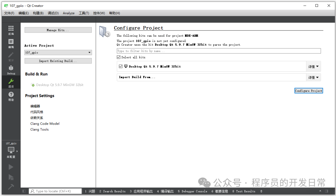Open the Analyze menu

click(x=68, y=13)
